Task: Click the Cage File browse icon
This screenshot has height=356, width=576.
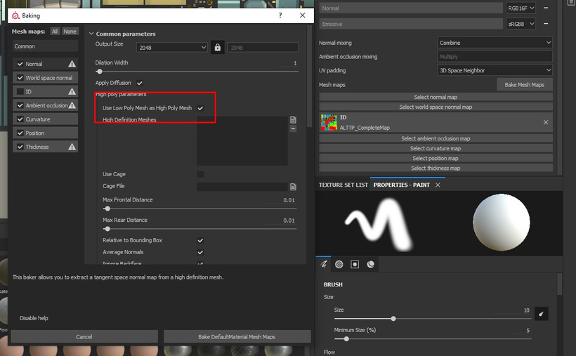Action: pyautogui.click(x=293, y=187)
